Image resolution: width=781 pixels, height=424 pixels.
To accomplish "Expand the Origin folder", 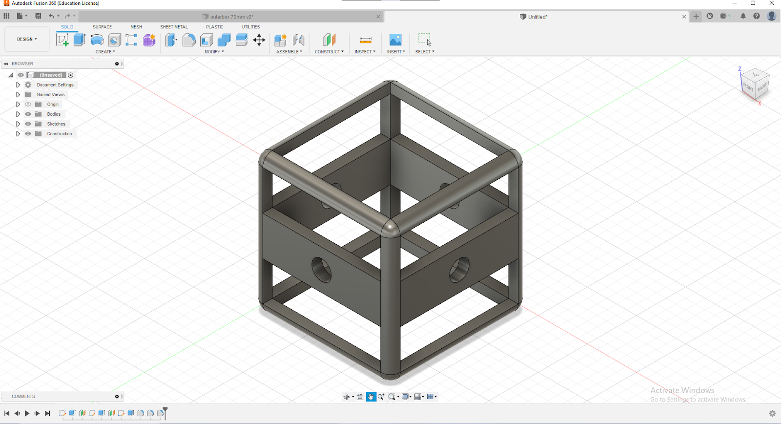I will coord(18,105).
